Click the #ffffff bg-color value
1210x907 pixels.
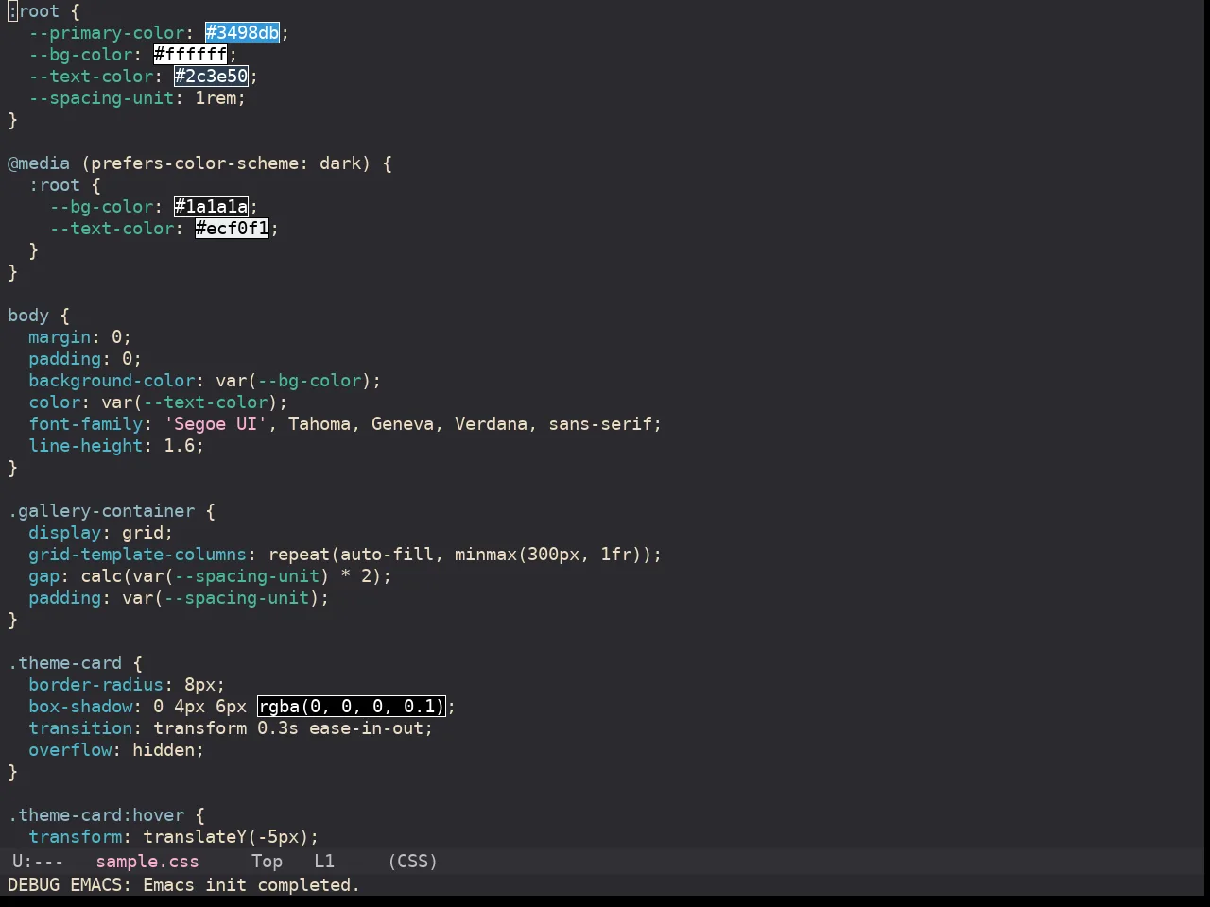(191, 55)
